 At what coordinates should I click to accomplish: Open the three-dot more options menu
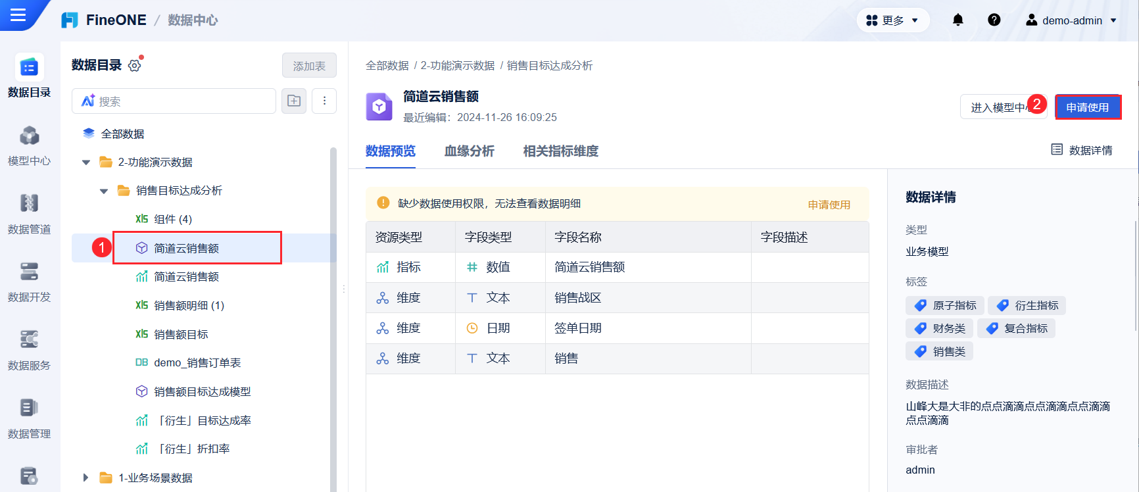324,101
